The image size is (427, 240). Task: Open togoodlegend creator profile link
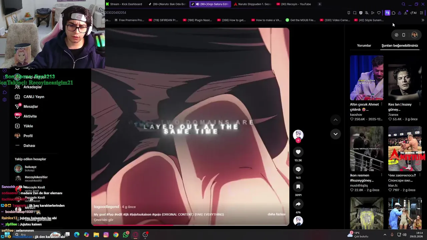coord(106,207)
